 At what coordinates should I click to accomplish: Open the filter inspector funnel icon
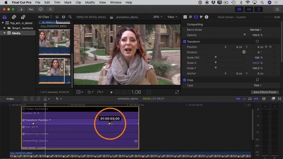pos(201,17)
